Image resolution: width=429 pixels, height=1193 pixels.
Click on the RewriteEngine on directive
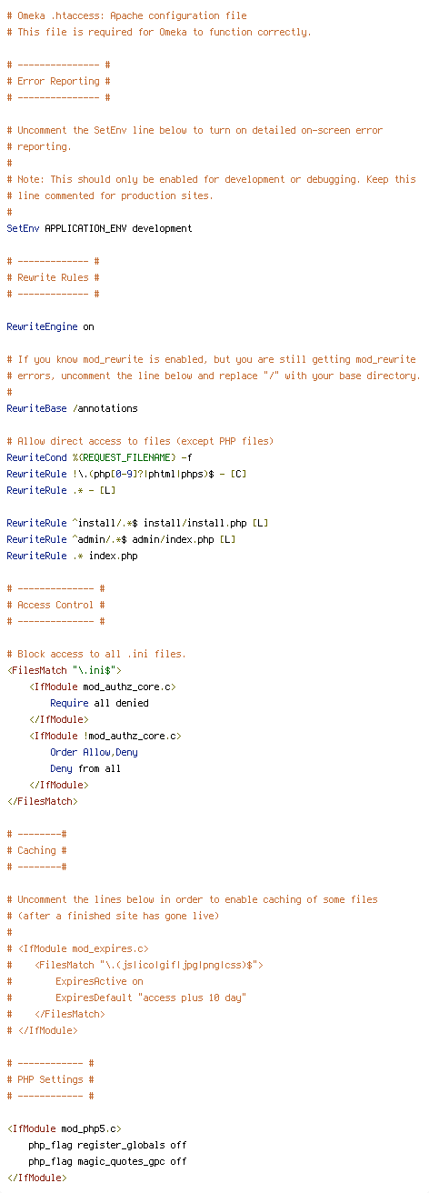(50, 326)
